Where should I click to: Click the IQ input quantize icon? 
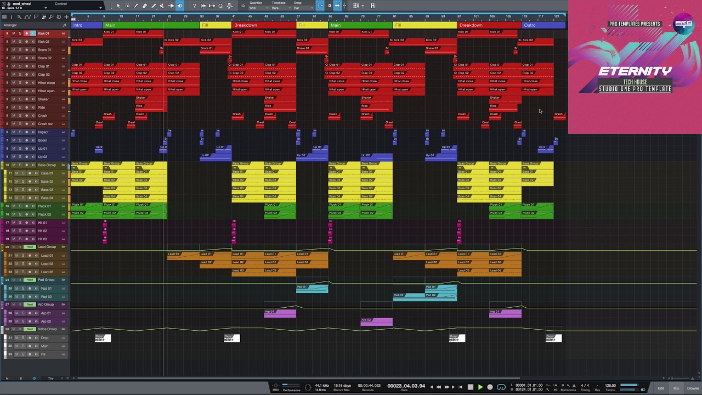tap(242, 6)
